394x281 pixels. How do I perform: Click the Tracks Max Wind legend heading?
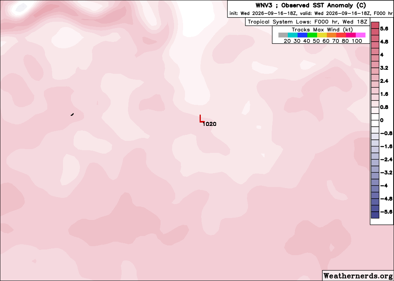tap(322, 30)
